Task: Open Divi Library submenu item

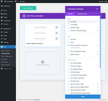Action: [x=4, y=62]
